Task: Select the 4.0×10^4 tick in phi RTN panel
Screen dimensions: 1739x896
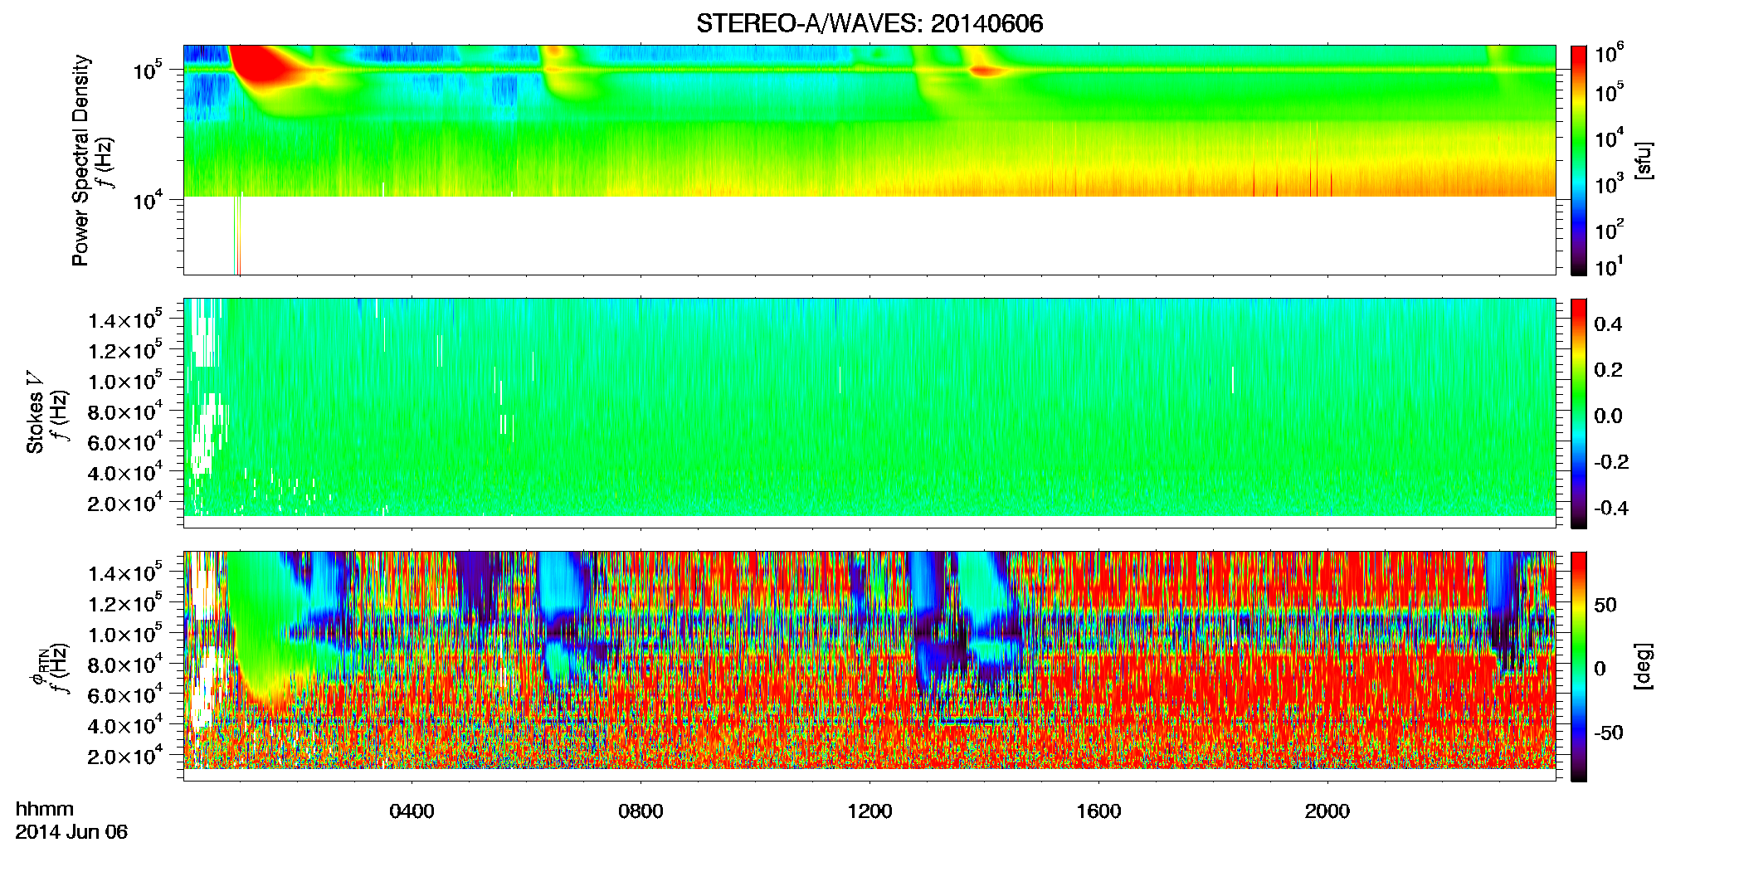Action: (125, 726)
